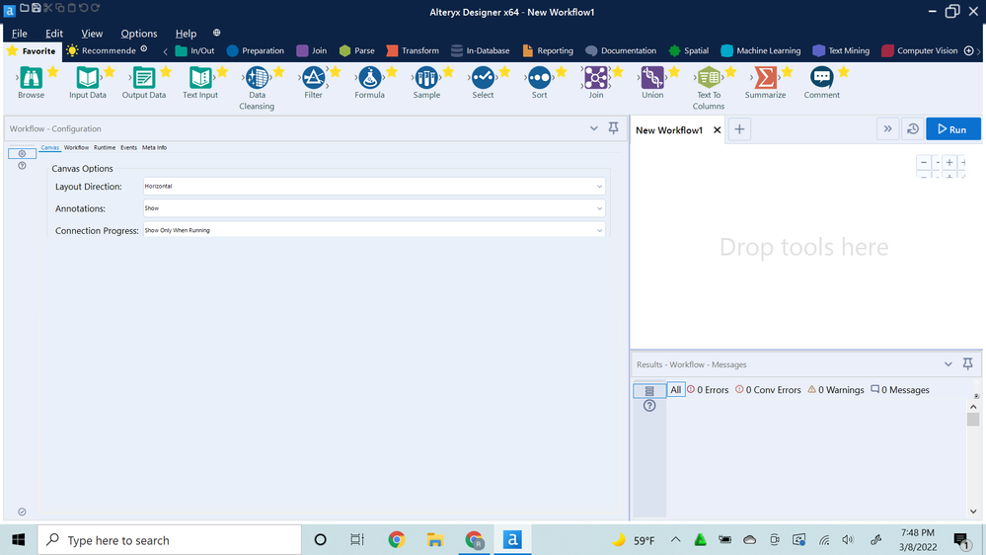The height and width of the screenshot is (555, 986).
Task: Open the Help menu
Action: coord(186,34)
